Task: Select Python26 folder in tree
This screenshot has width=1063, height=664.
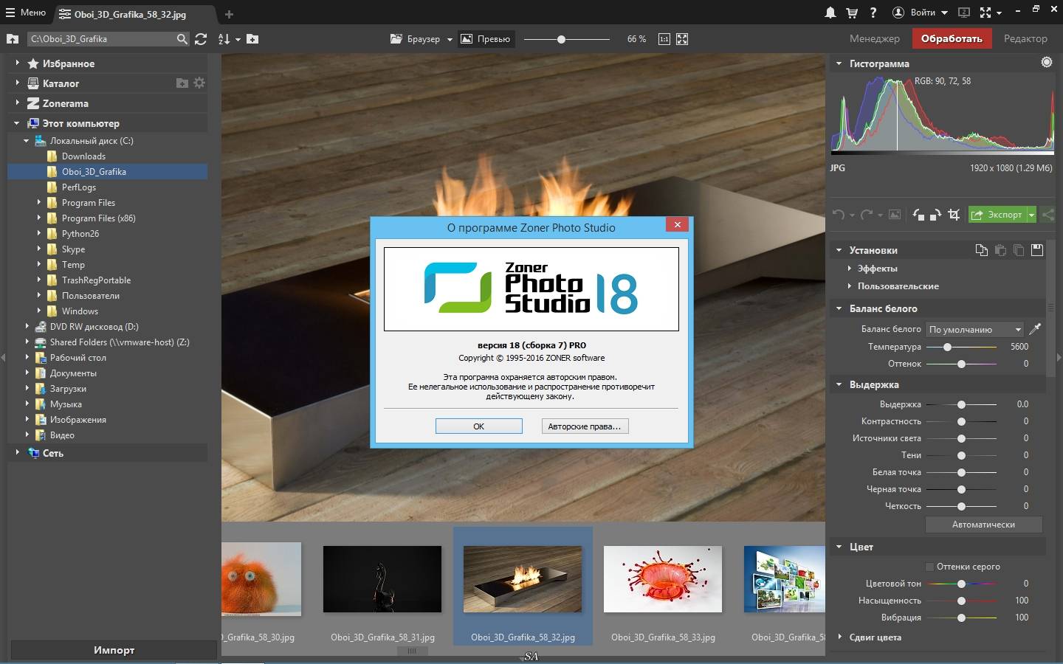Action: pyautogui.click(x=80, y=234)
